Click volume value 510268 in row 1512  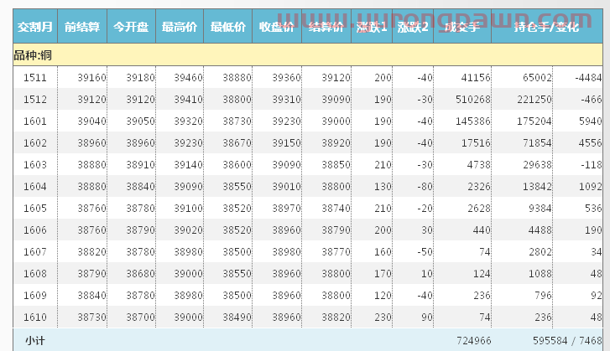tap(472, 100)
